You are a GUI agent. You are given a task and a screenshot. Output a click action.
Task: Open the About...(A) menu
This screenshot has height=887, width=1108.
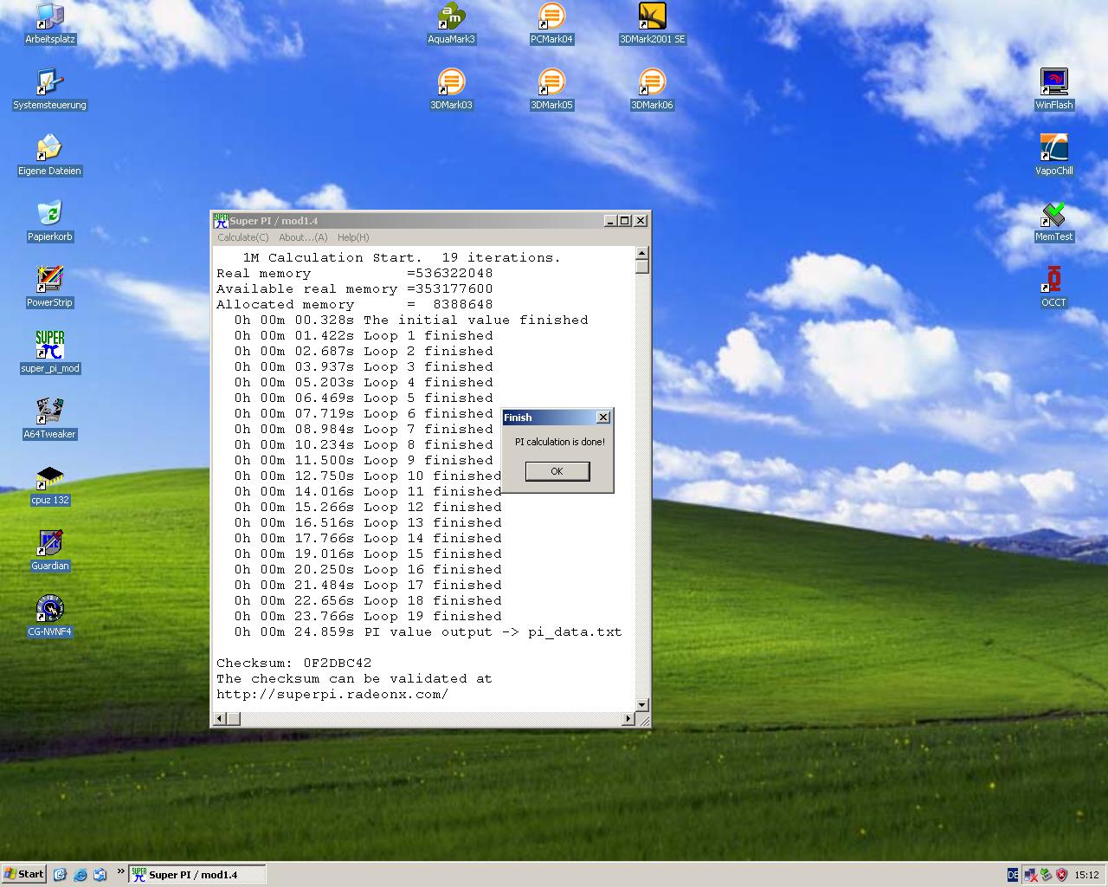[303, 237]
